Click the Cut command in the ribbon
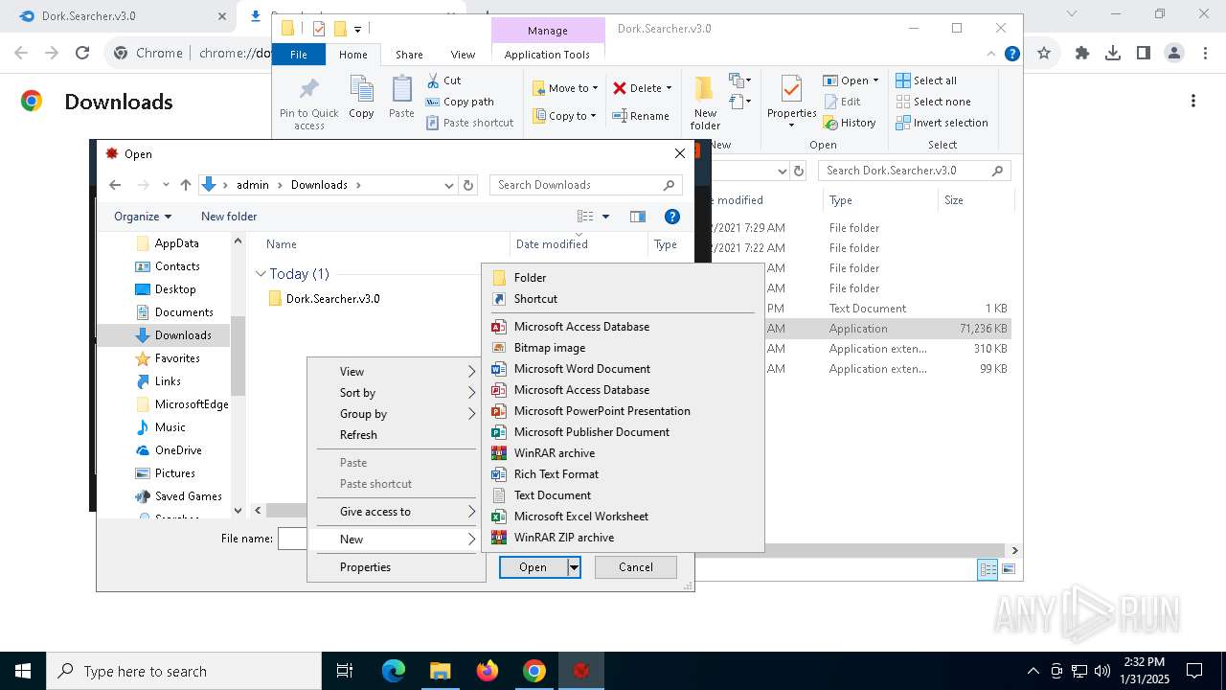This screenshot has height=690, width=1226. [x=444, y=80]
